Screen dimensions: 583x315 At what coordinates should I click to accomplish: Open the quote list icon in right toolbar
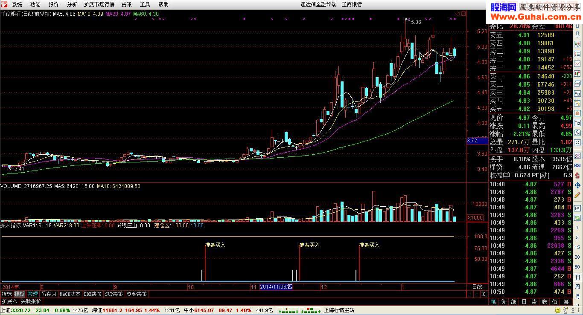point(577,54)
